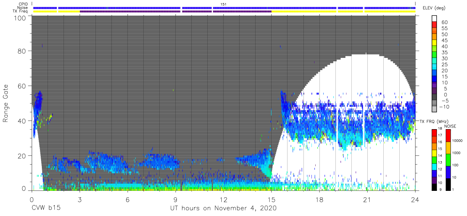Click the NOISE legend label
Viewport: 467px width, 216px height.
pyautogui.click(x=450, y=126)
